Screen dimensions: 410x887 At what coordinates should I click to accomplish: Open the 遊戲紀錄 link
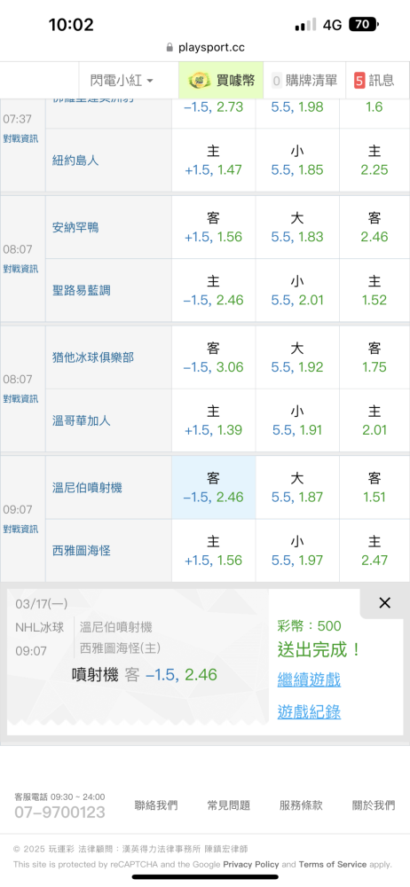click(x=309, y=711)
